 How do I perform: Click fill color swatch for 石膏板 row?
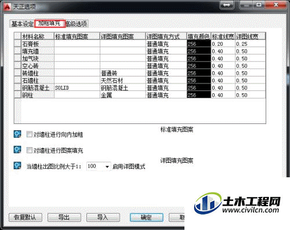click(199, 44)
